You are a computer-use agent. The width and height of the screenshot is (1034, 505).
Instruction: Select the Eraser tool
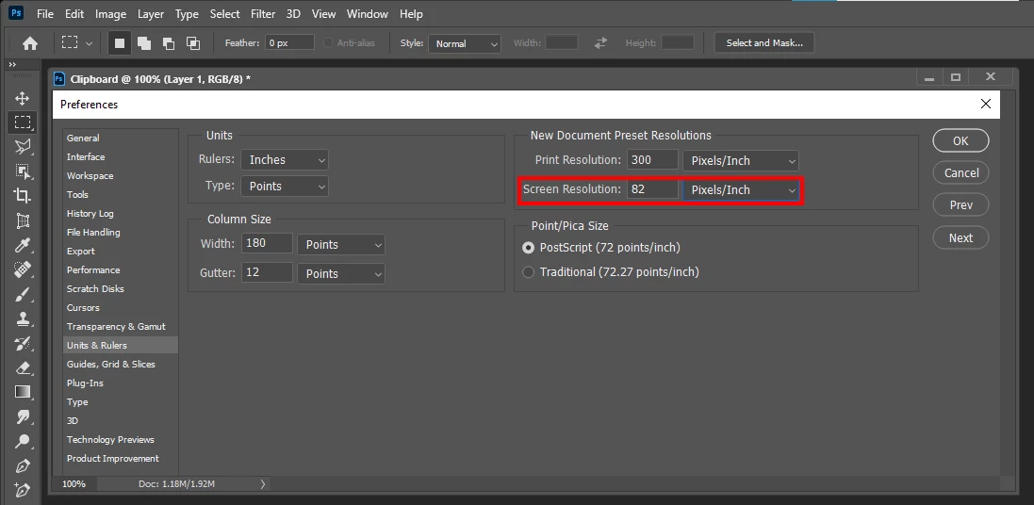pyautogui.click(x=23, y=367)
